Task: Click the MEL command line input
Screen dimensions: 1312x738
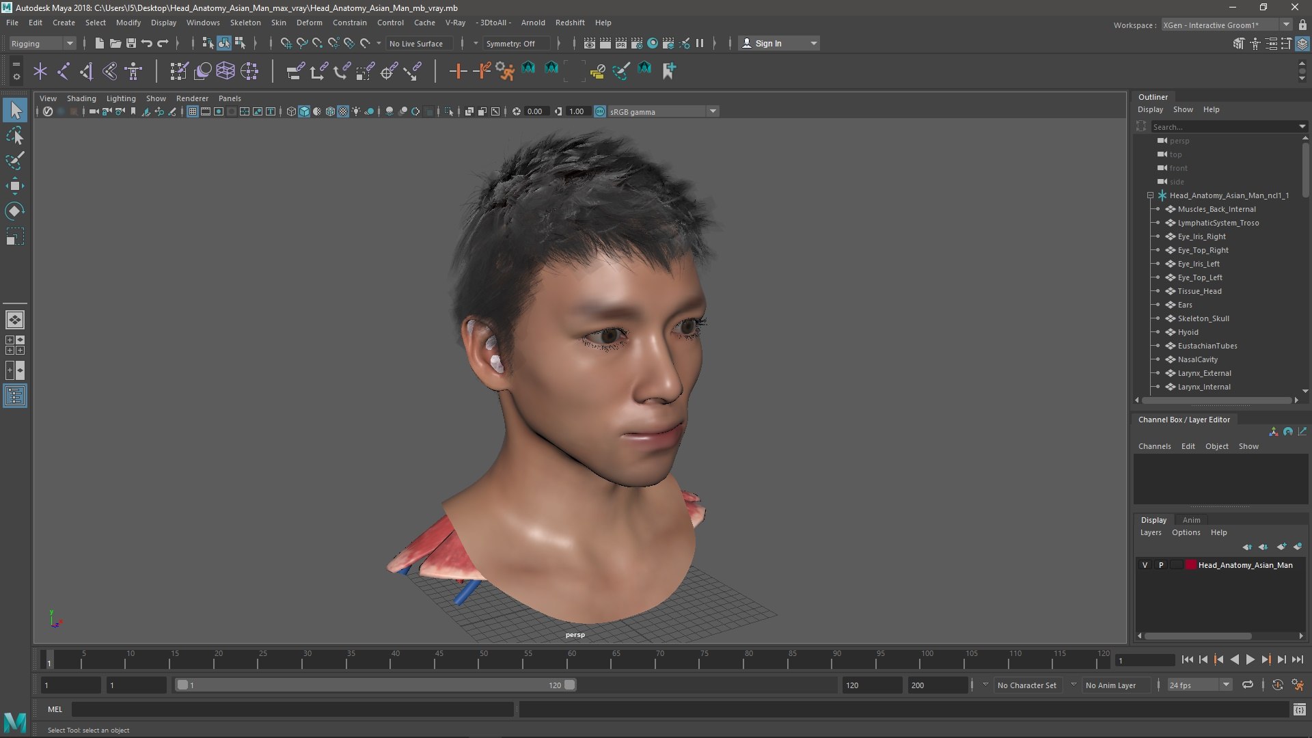Action: (x=292, y=710)
